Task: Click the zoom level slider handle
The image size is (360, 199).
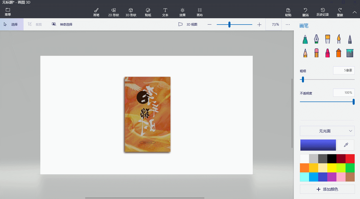Action: [229, 25]
